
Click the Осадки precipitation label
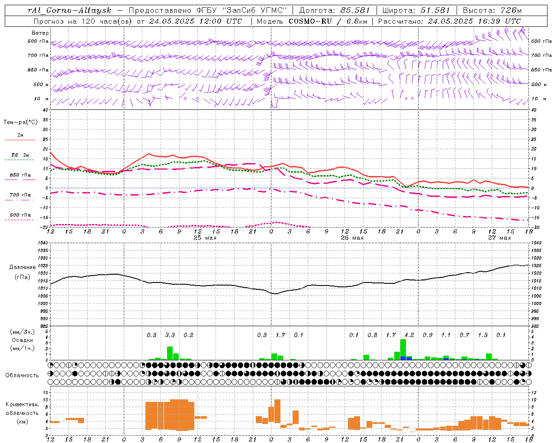pos(22,340)
